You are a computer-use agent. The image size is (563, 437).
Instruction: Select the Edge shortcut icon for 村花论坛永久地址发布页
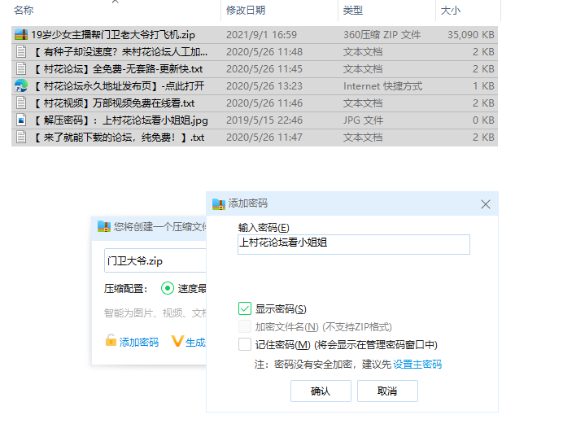click(21, 86)
